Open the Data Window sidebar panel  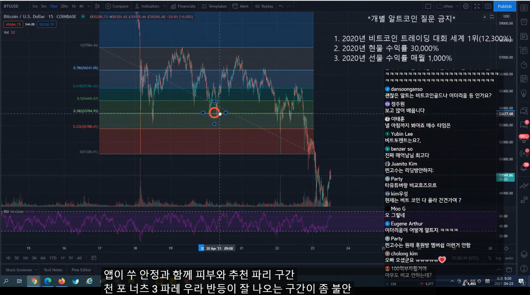pos(524,50)
